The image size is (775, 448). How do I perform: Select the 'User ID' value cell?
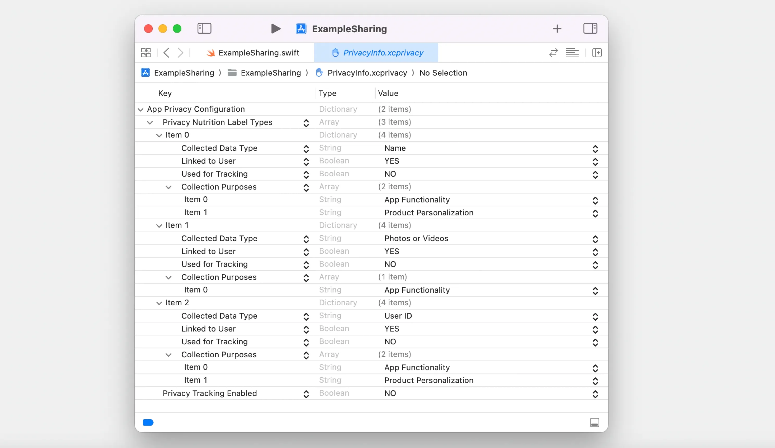(398, 316)
